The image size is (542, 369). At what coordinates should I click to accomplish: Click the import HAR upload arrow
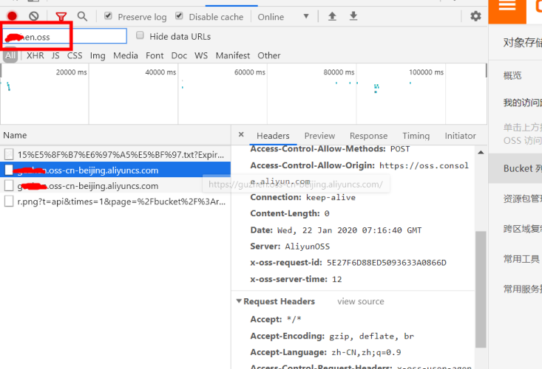332,16
